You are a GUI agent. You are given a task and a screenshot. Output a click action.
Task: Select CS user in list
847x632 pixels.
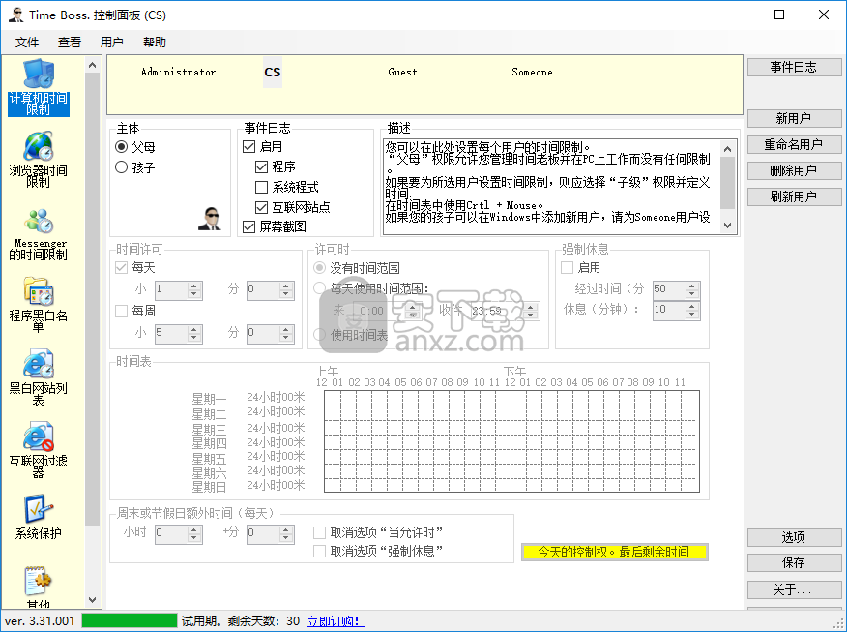pos(273,72)
